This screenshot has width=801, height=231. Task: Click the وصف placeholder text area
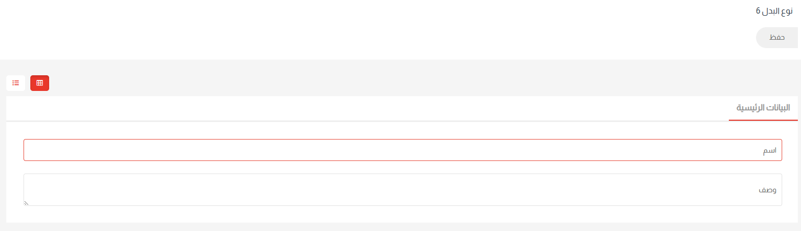coord(768,190)
